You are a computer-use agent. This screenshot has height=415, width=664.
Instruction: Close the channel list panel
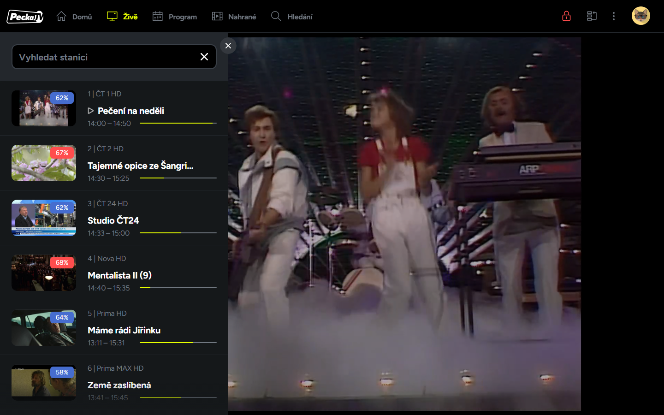[x=228, y=46]
